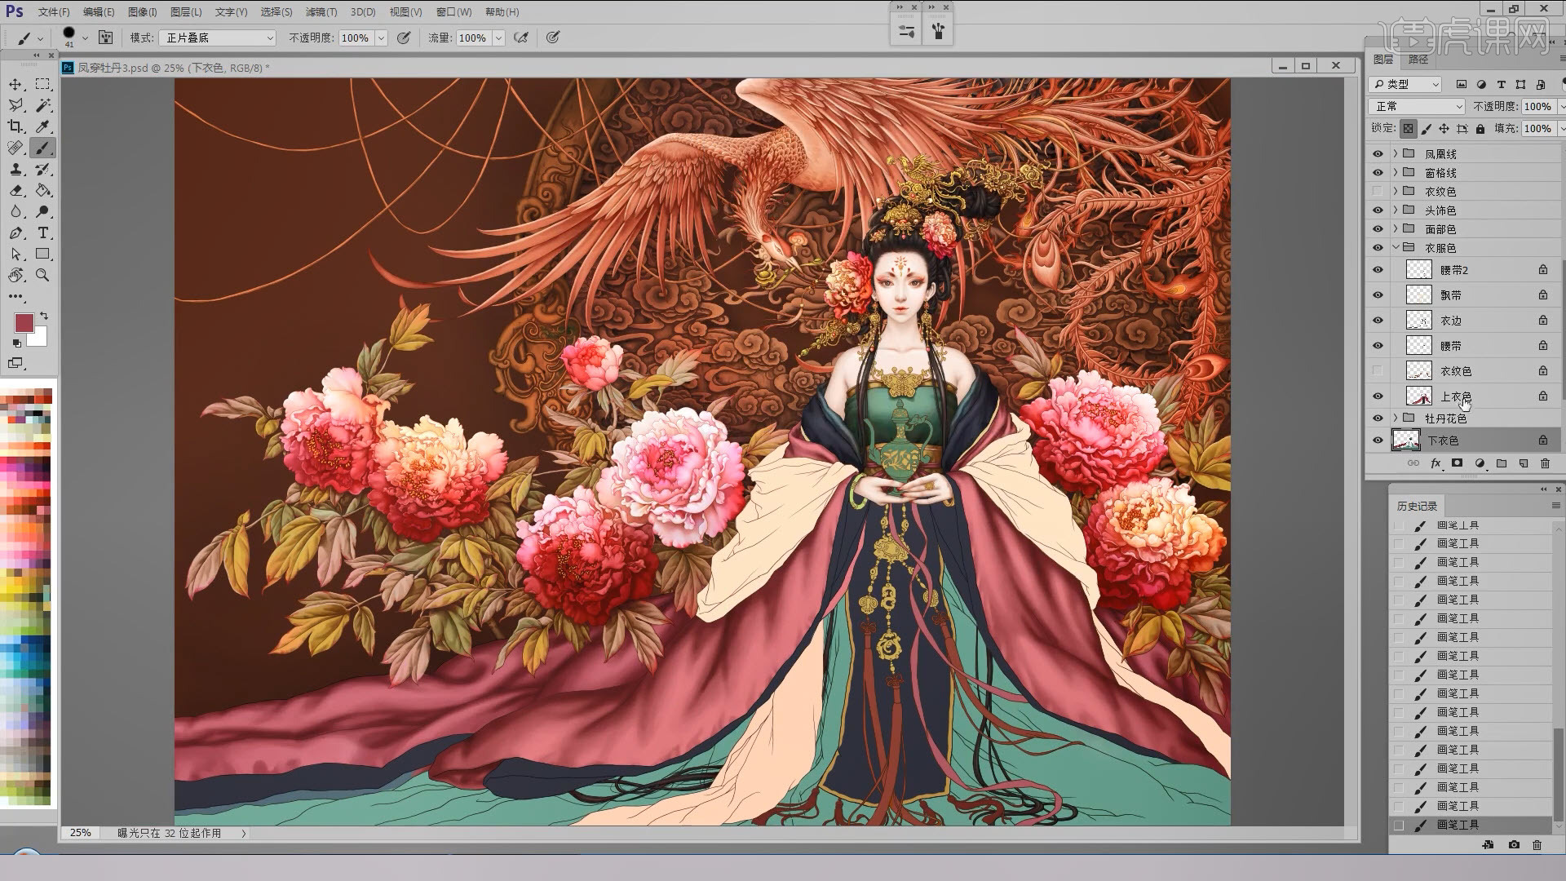Open the 不透明度 dropdown arrow in options bar
Screen dimensions: 1566x881
click(381, 38)
